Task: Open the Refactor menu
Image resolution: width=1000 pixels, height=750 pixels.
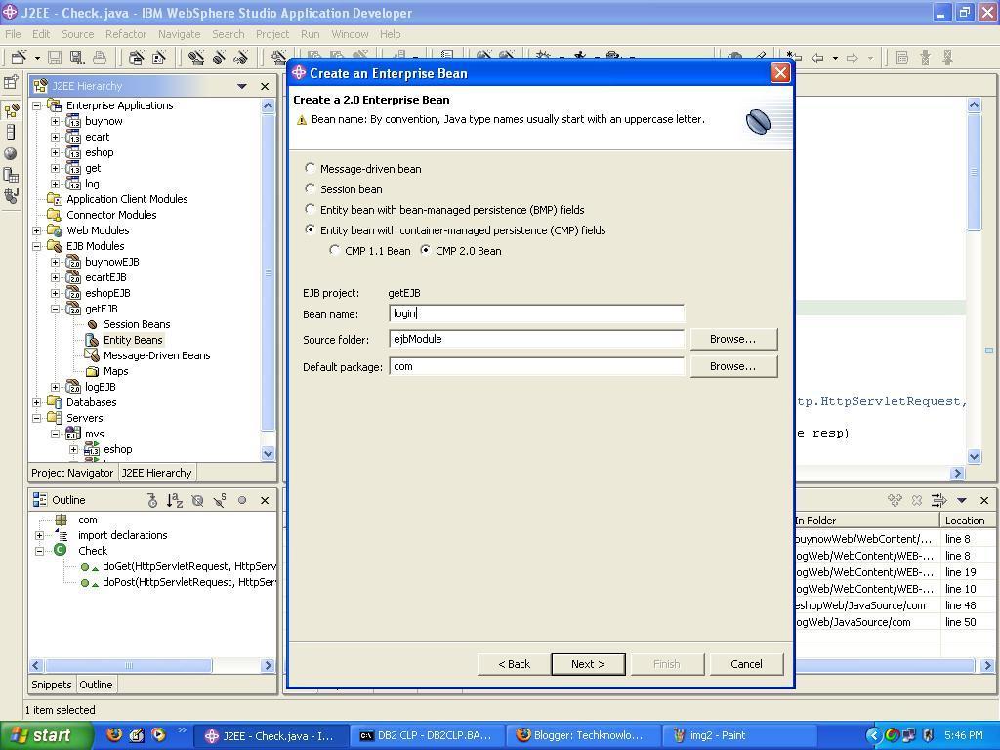Action: [126, 34]
